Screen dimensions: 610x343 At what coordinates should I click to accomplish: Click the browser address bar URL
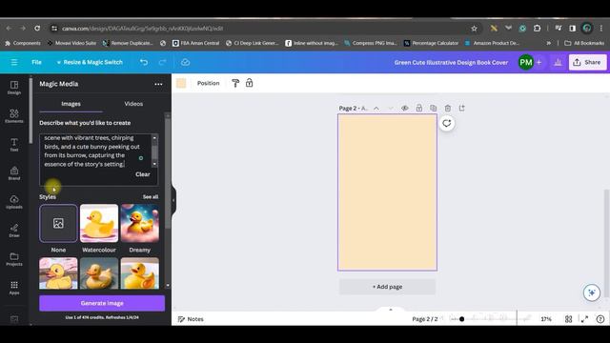142,28
